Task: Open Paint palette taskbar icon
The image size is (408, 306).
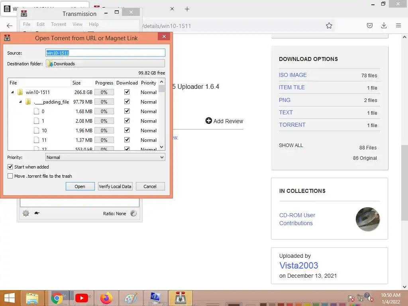Action: 131,298
